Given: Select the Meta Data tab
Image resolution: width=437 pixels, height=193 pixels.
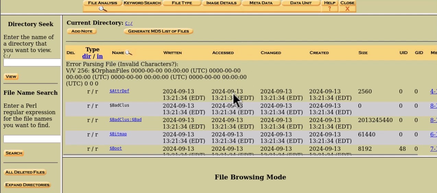Looking at the screenshot, I should (261, 3).
